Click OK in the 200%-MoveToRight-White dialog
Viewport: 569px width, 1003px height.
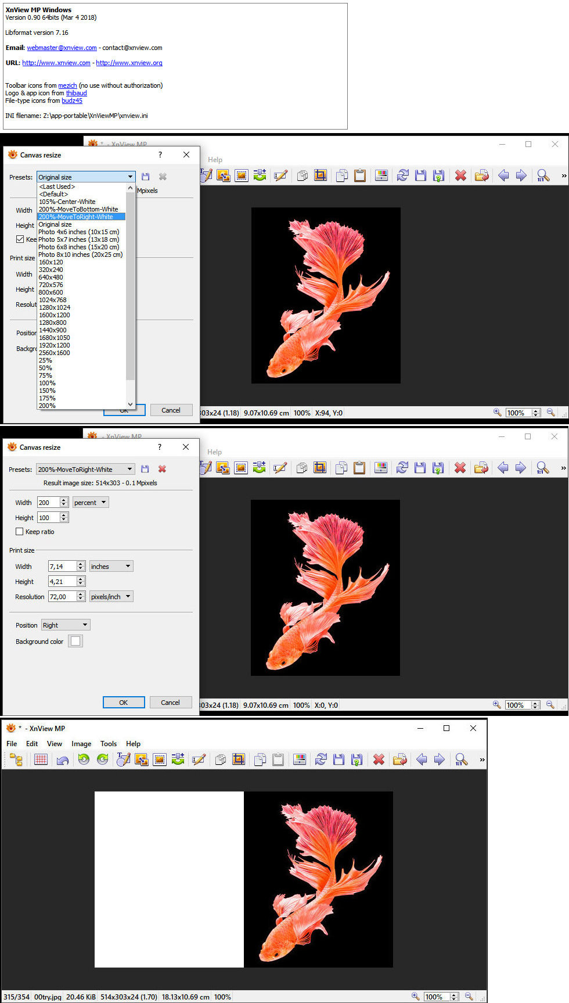(x=124, y=702)
